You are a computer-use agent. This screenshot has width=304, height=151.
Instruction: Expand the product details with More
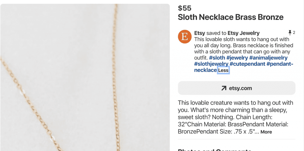[266, 132]
